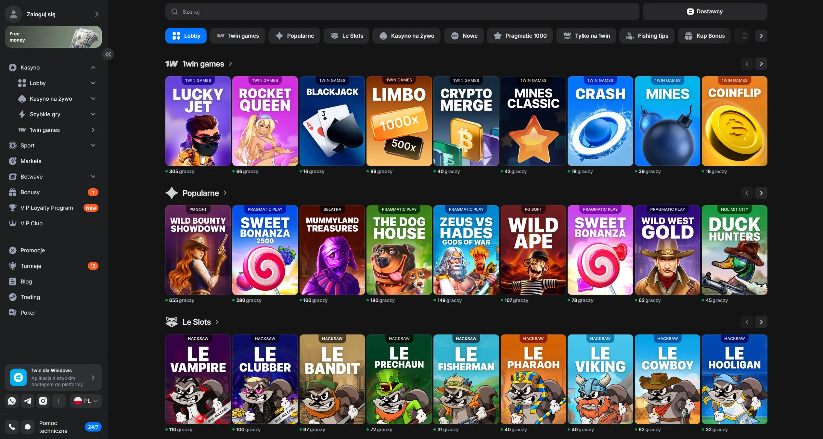The width and height of the screenshot is (823, 439).
Task: Open WhatsApp contact icon
Action: coord(12,401)
